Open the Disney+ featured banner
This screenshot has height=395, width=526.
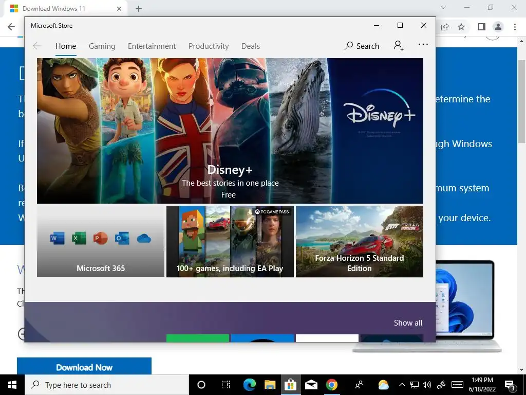[230, 131]
